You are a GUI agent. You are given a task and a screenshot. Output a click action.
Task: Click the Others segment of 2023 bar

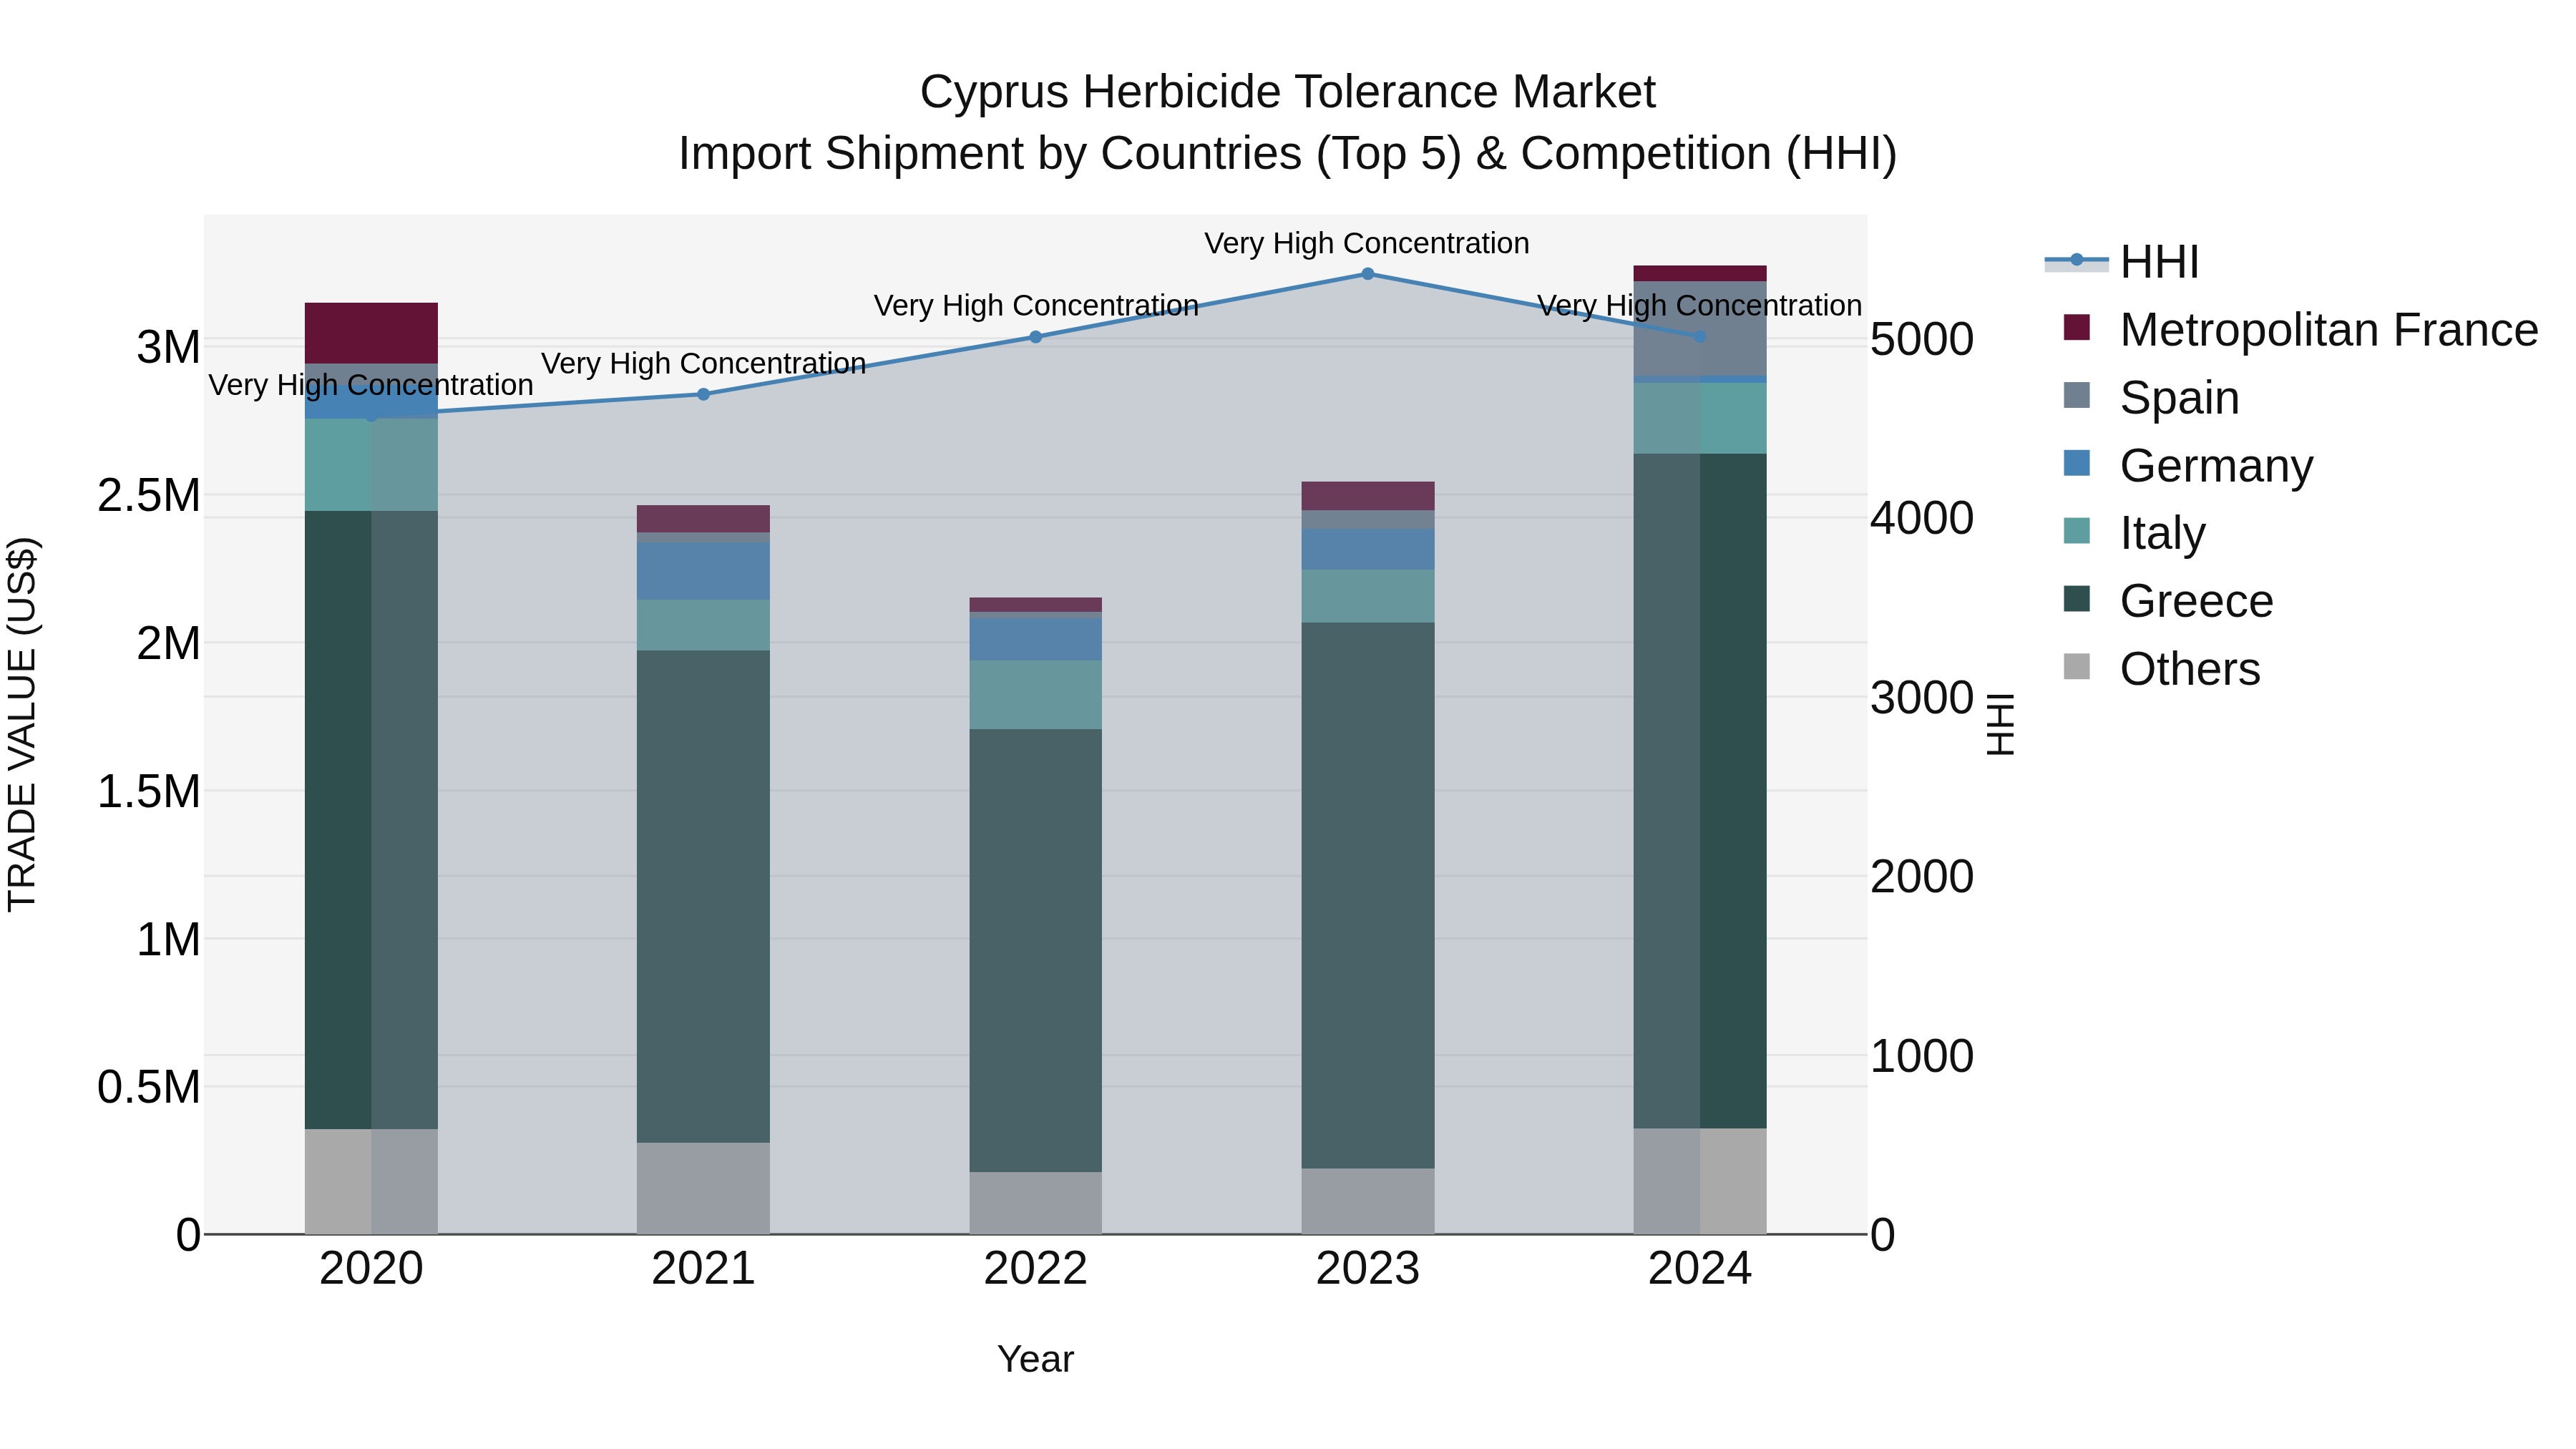(x=1368, y=1201)
